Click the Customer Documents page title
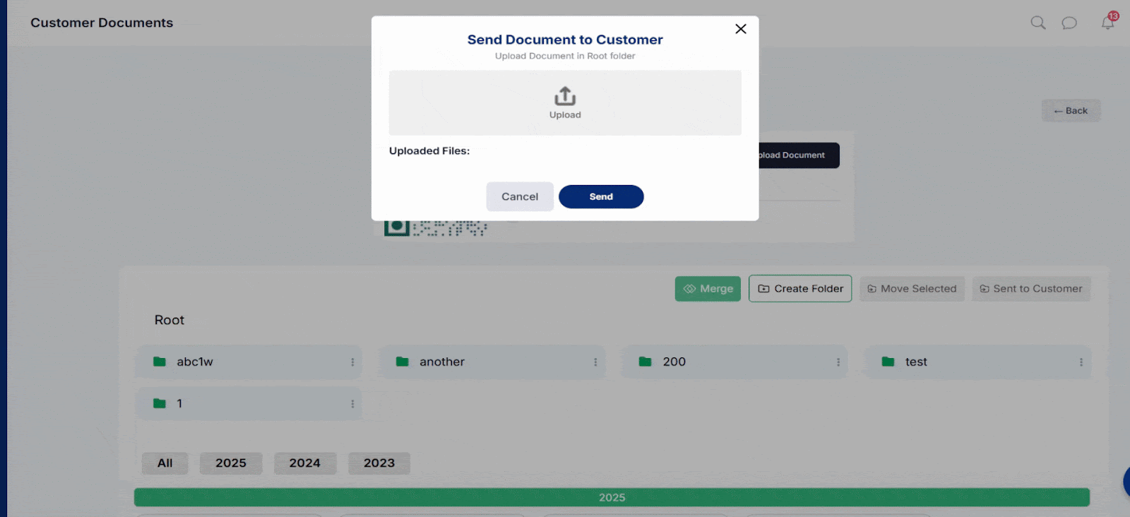The height and width of the screenshot is (517, 1130). pos(102,23)
